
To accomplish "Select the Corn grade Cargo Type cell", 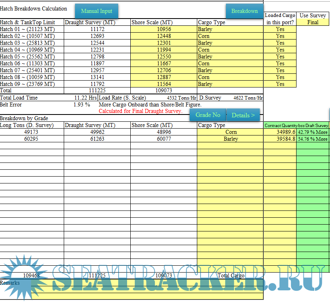I will pyautogui.click(x=230, y=132).
